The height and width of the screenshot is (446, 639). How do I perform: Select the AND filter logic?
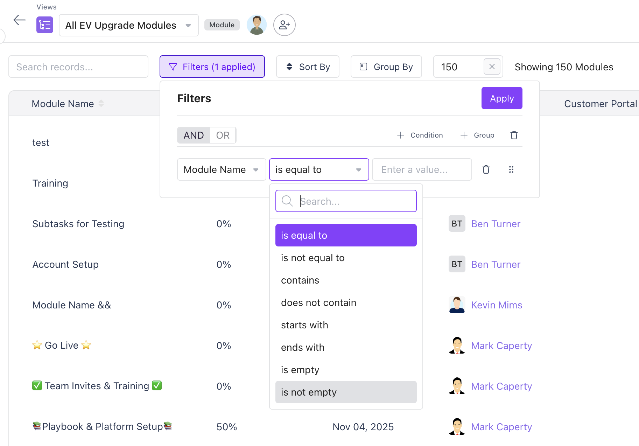(194, 135)
